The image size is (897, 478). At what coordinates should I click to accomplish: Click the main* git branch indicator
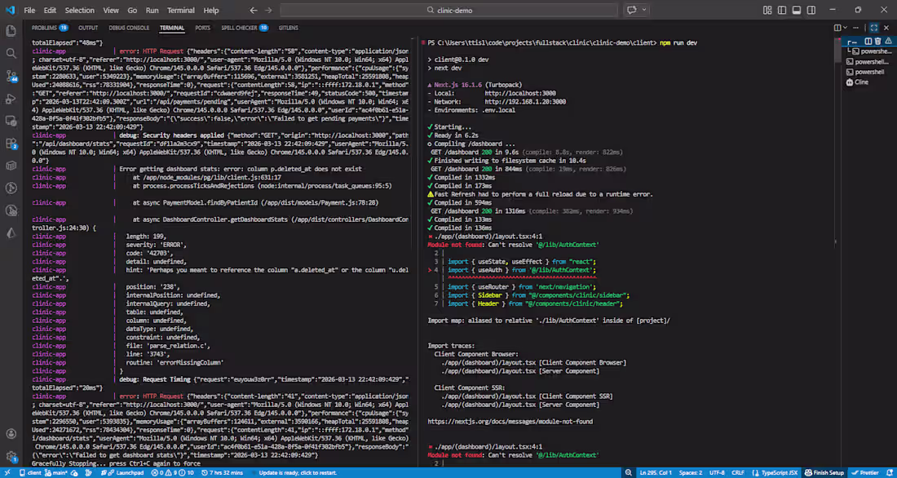pyautogui.click(x=56, y=473)
